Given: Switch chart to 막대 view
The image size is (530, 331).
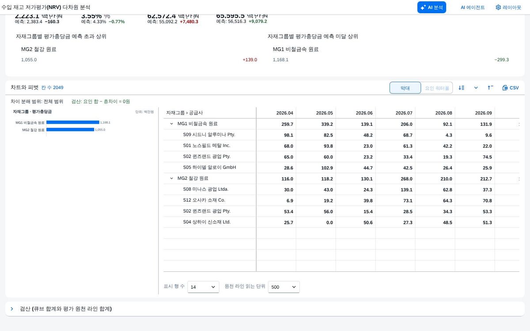Looking at the screenshot, I should [405, 88].
